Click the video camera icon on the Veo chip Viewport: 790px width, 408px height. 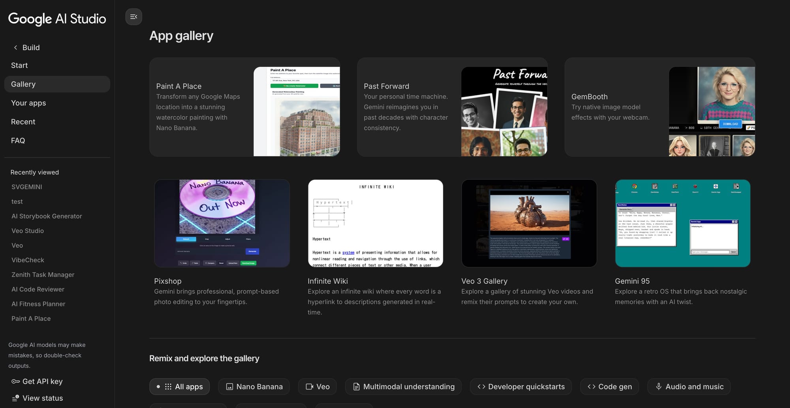tap(309, 386)
